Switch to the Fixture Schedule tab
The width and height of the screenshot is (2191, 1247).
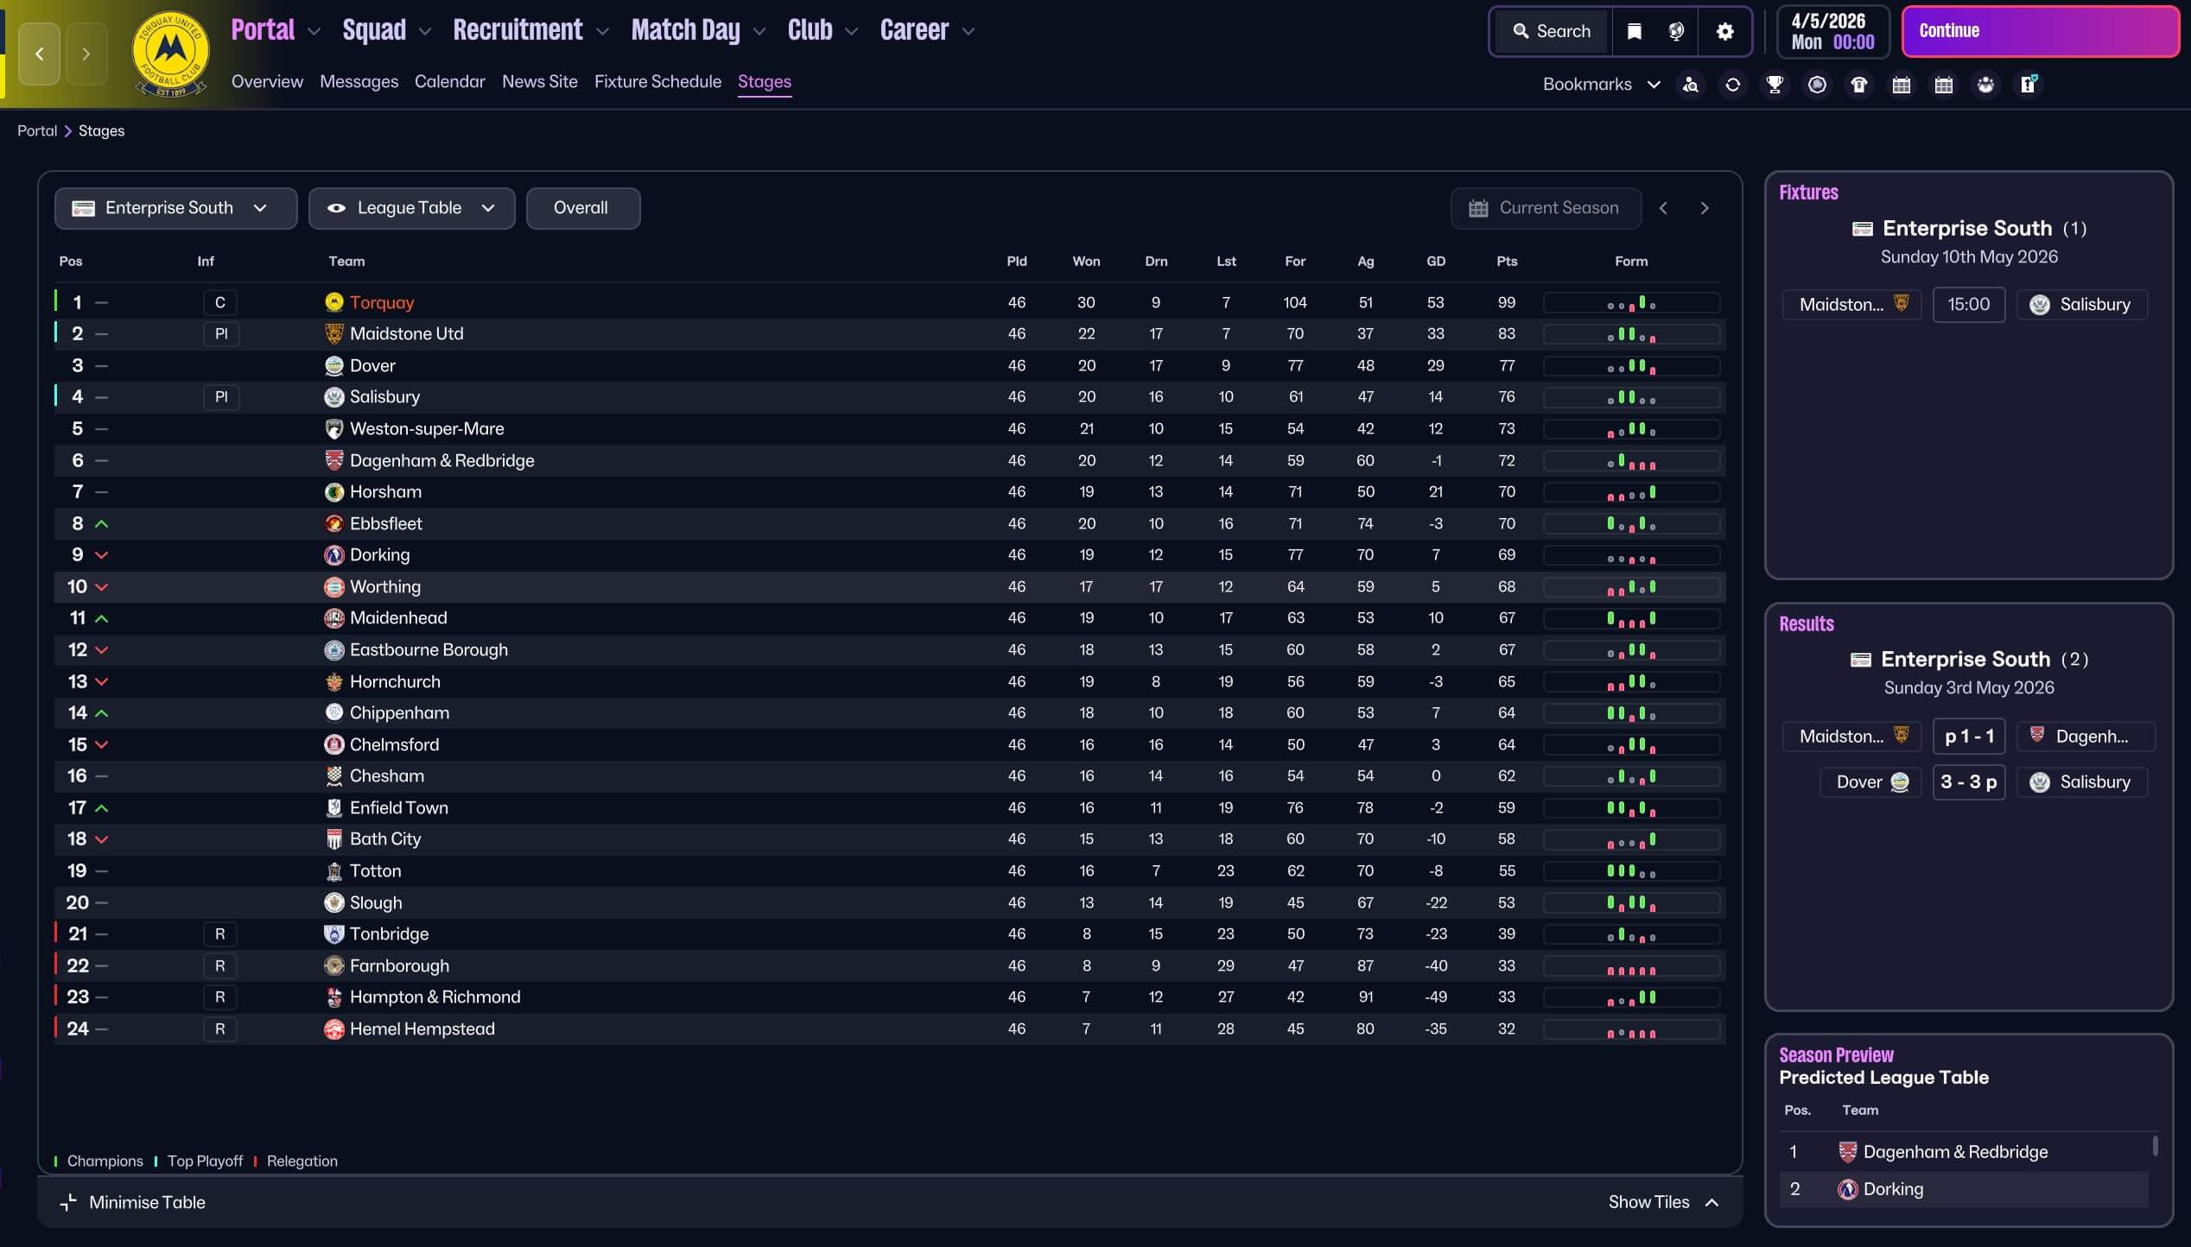coord(657,82)
